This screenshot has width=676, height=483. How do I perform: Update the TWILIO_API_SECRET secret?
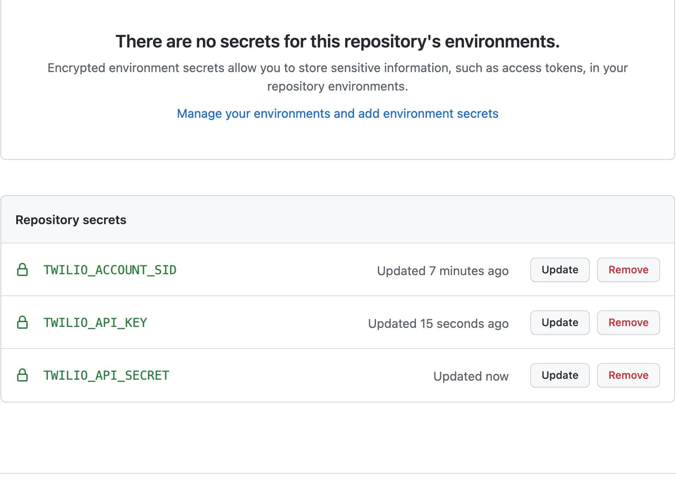(x=560, y=375)
